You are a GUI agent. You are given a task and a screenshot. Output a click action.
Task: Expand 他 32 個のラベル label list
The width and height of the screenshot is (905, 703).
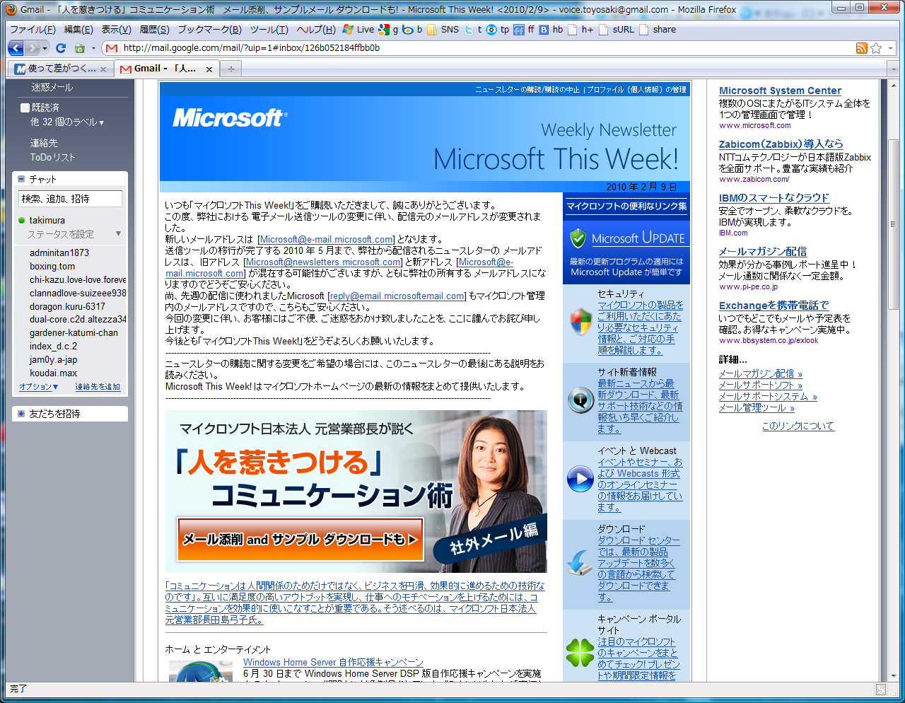[x=67, y=122]
